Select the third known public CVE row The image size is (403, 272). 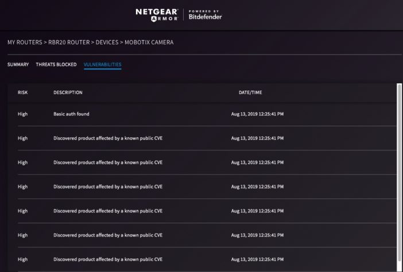(202, 186)
